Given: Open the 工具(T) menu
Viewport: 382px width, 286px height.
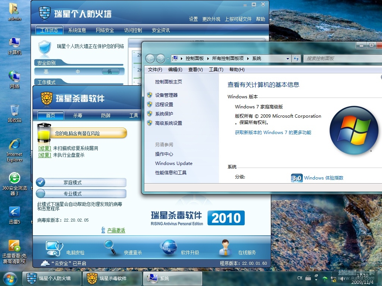Looking at the screenshot, I should 216,70.
